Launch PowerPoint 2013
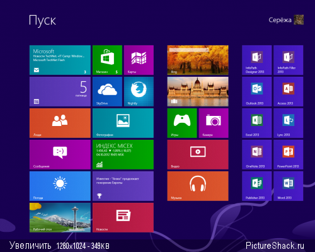This screenshot has height=252, width=315. (x=289, y=154)
